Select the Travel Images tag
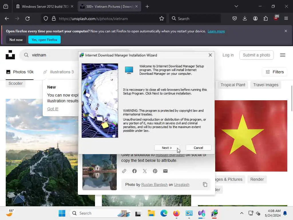Image resolution: width=293 pixels, height=220 pixels. coord(266,85)
